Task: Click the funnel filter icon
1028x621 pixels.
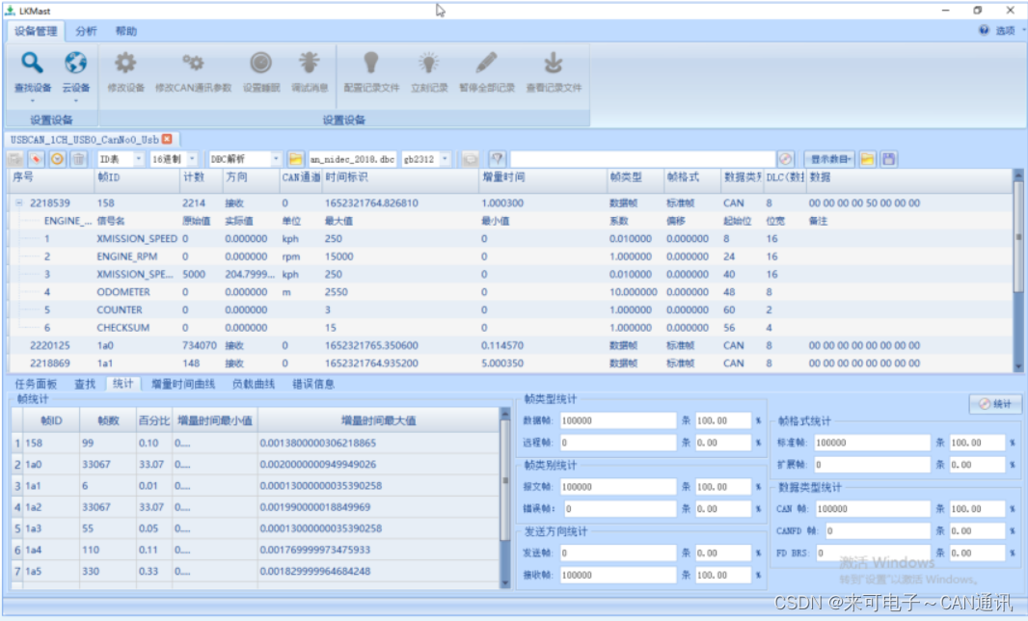Action: tap(498, 159)
